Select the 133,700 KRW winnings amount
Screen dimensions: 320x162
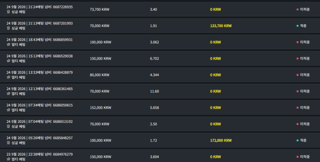221,26
